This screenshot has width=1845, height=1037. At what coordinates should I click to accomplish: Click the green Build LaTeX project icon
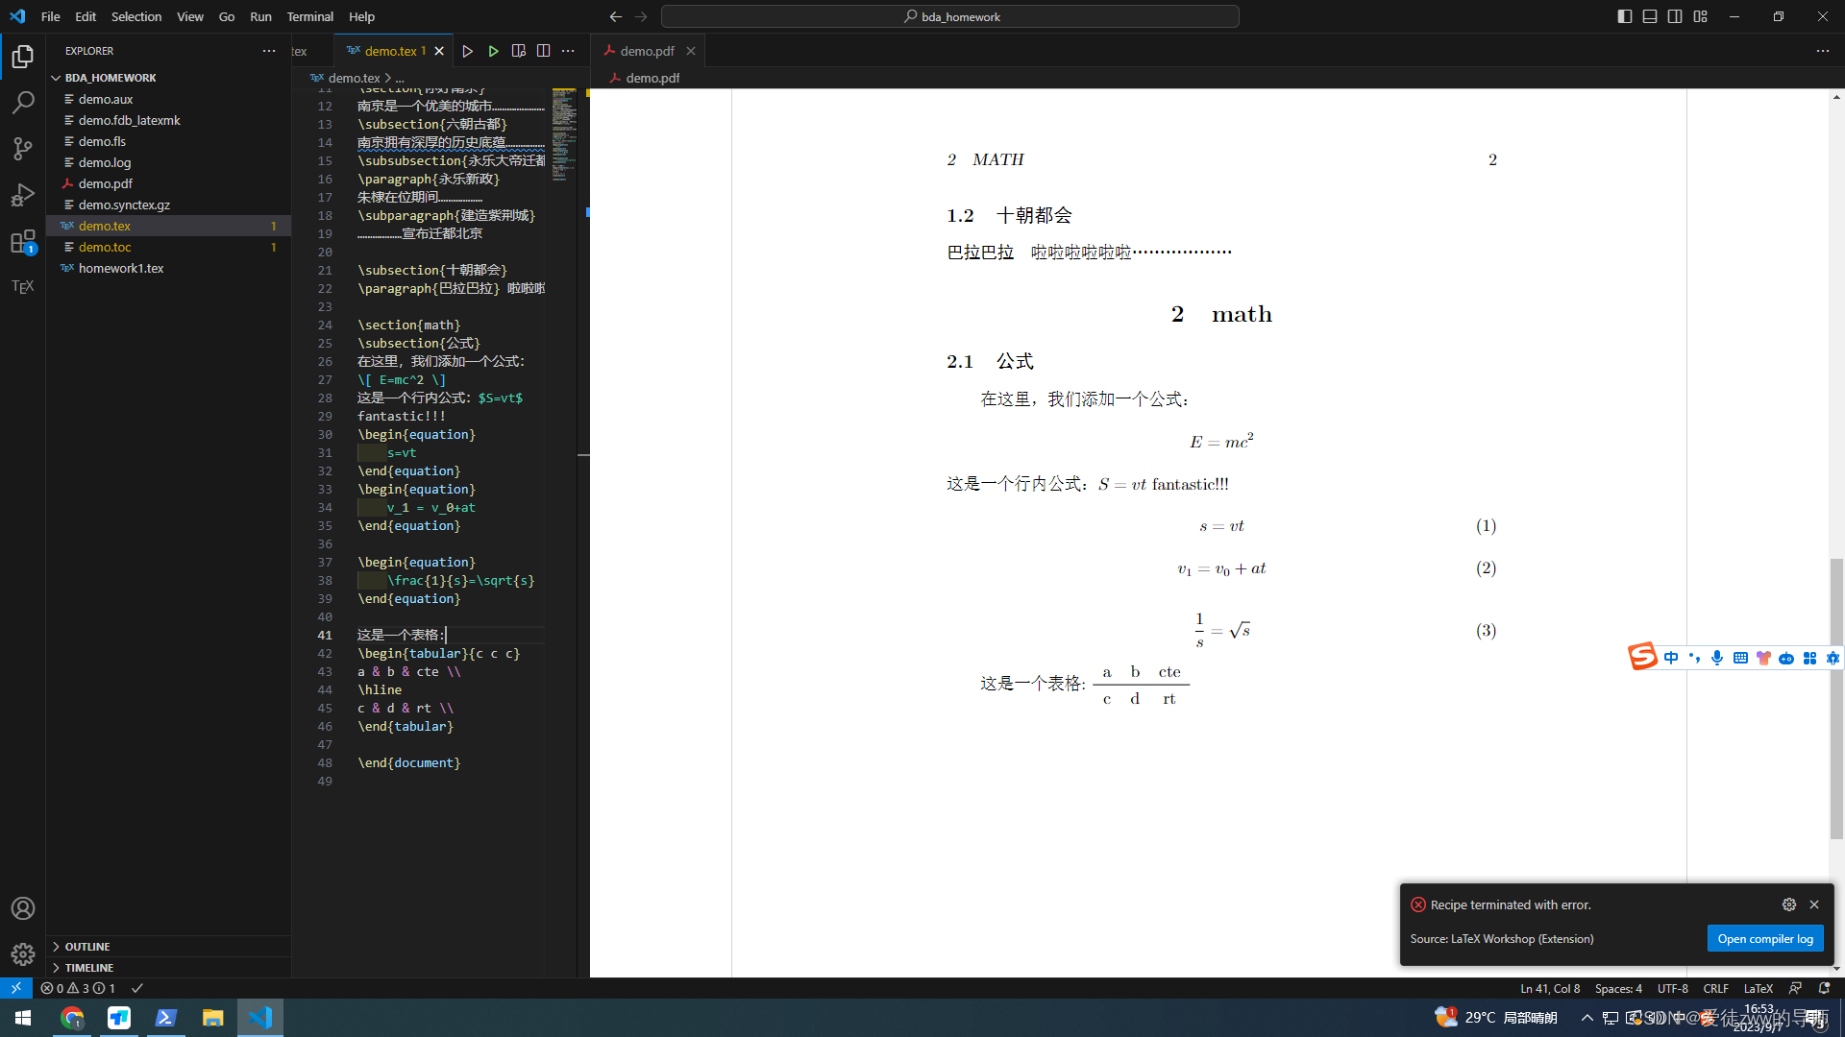(493, 51)
